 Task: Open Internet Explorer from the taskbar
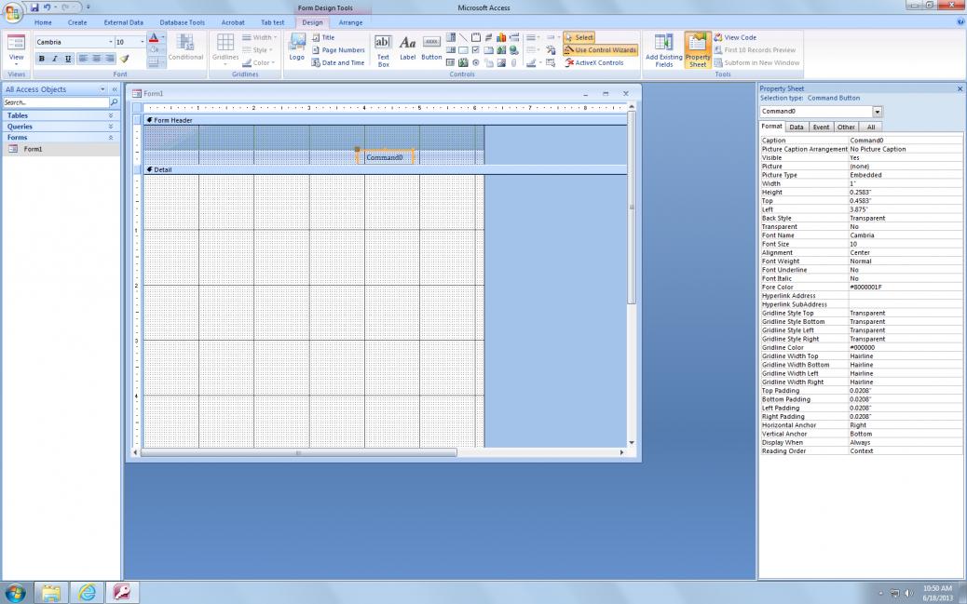click(87, 592)
